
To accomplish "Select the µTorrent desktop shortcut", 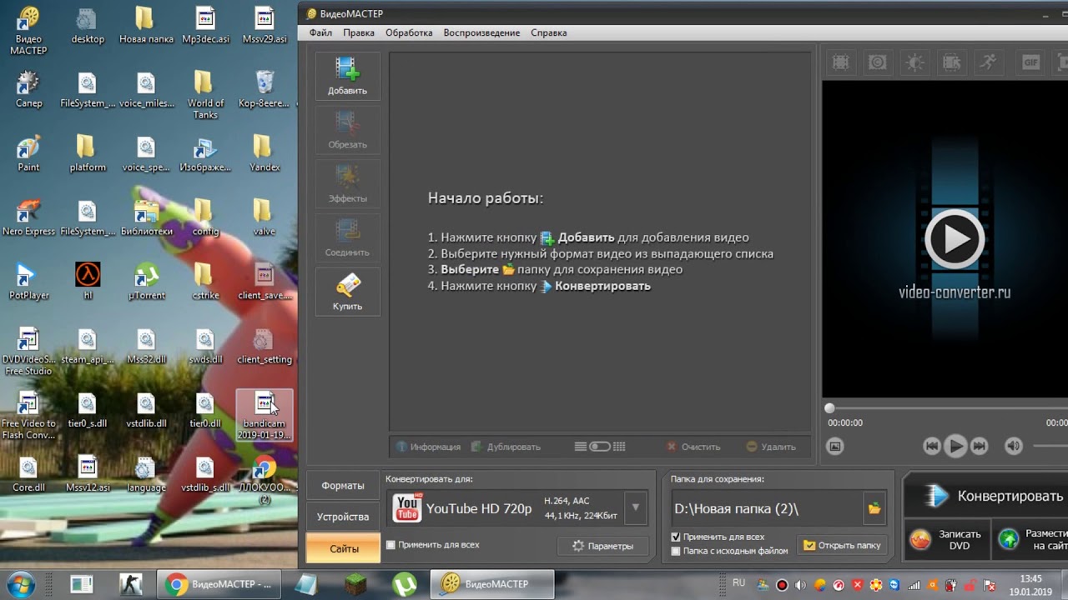I will 146,281.
